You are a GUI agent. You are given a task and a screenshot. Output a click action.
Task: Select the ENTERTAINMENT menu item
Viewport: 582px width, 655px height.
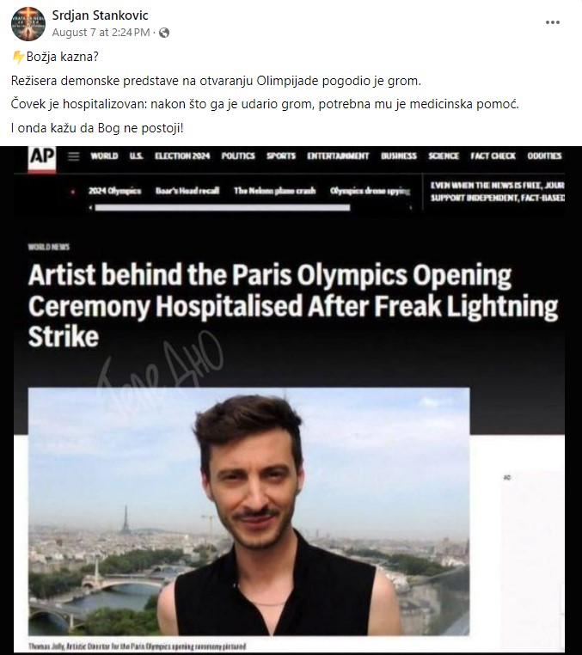tap(338, 156)
